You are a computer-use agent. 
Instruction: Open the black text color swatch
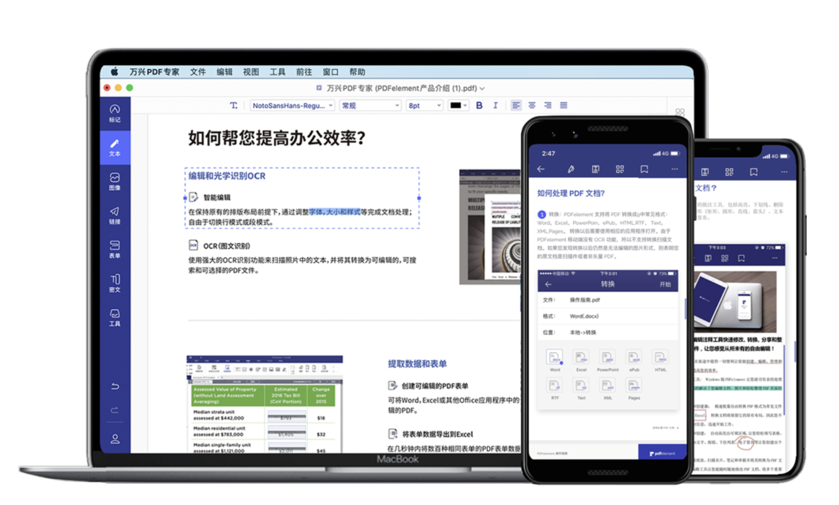[458, 106]
